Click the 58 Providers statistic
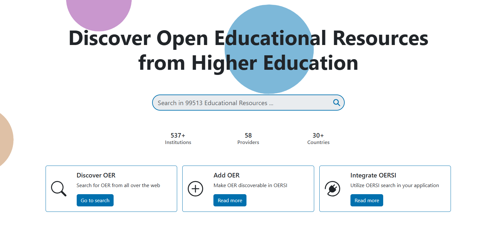483x226 pixels. tap(248, 139)
